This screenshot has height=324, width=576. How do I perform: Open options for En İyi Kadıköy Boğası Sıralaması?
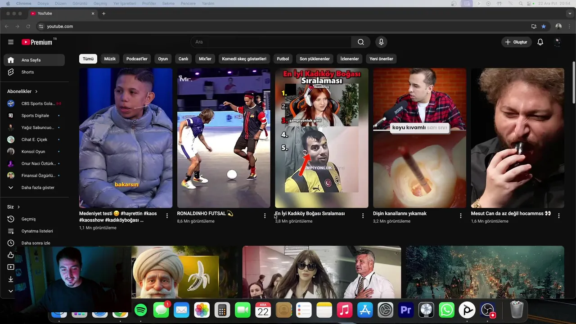pyautogui.click(x=363, y=216)
